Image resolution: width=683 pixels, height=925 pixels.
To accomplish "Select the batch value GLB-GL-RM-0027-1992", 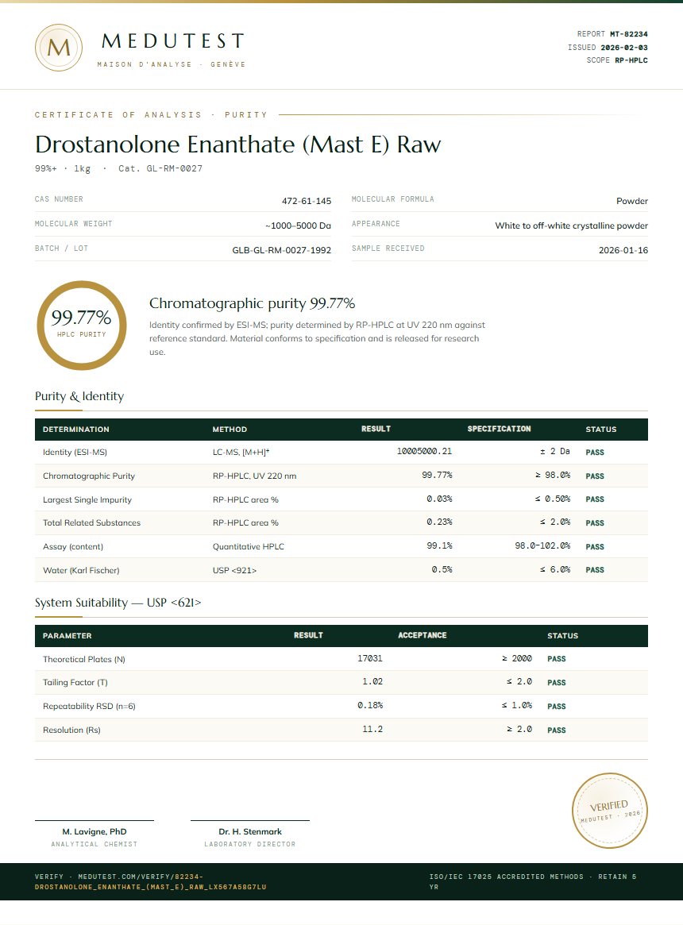I will click(x=282, y=250).
